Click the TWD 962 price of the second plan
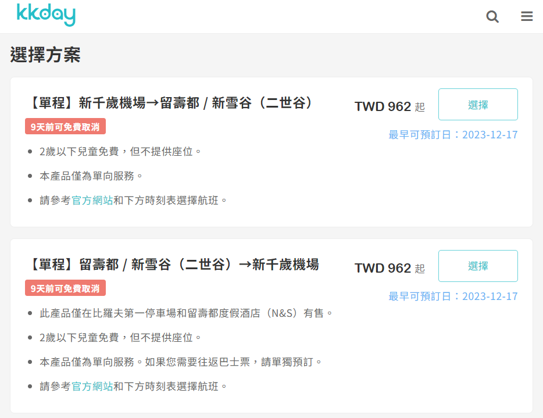The image size is (543, 418). [x=383, y=268]
